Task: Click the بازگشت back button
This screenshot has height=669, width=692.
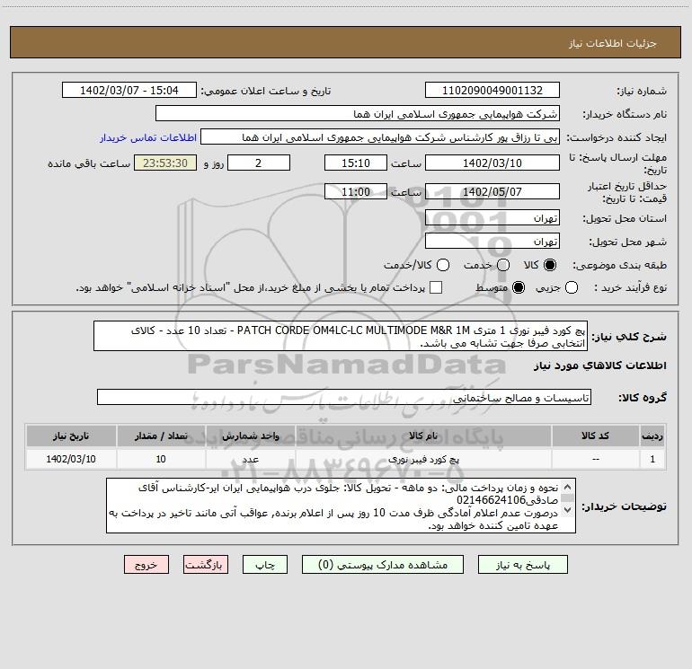Action: 206,565
